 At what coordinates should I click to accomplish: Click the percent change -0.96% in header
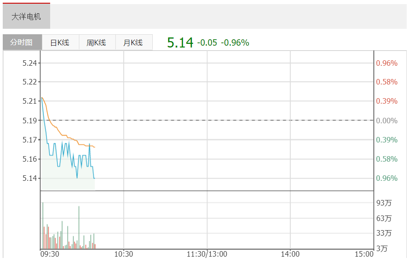pyautogui.click(x=235, y=42)
